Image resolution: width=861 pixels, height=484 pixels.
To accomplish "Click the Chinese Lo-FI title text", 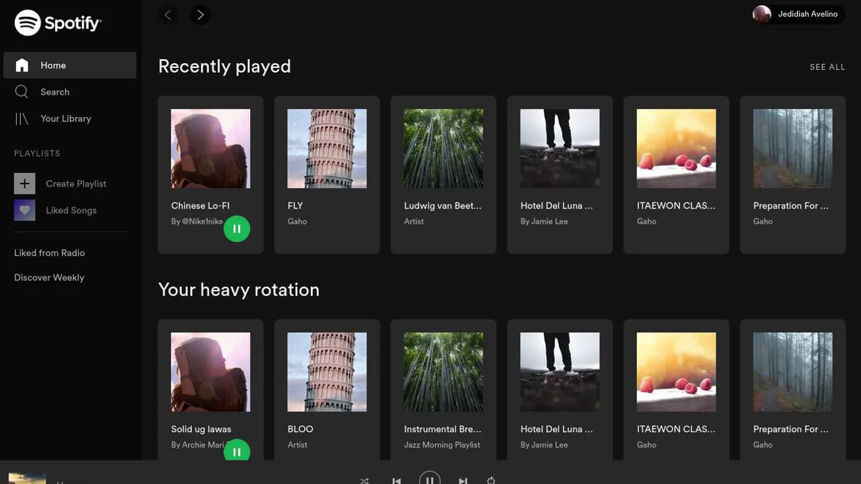I will [x=200, y=206].
